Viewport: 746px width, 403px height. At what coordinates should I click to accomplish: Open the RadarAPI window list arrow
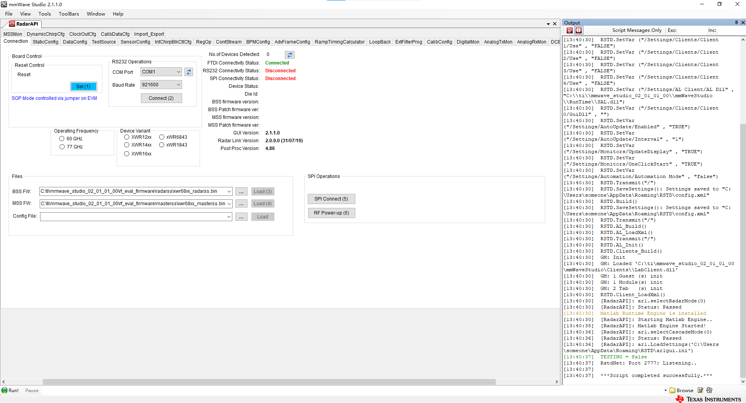click(x=548, y=24)
